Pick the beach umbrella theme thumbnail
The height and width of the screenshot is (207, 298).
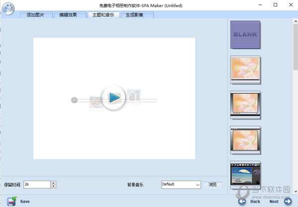coord(245,175)
